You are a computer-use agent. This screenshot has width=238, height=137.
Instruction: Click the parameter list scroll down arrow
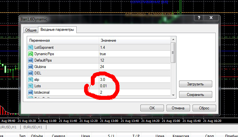173,95
